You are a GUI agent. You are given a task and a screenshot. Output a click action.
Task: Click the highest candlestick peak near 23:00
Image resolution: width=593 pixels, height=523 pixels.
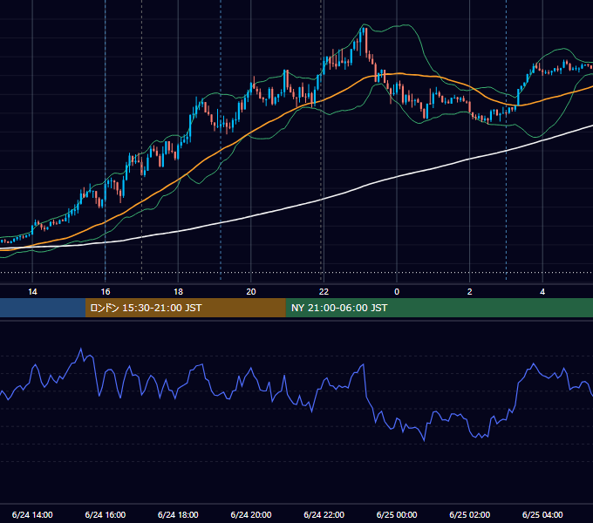[365, 27]
